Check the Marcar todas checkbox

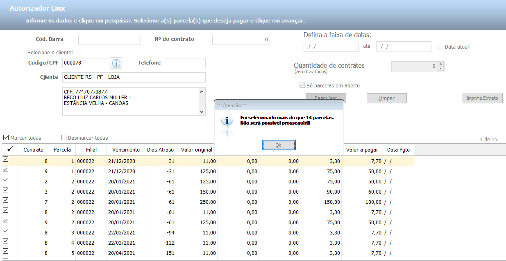tap(6, 138)
